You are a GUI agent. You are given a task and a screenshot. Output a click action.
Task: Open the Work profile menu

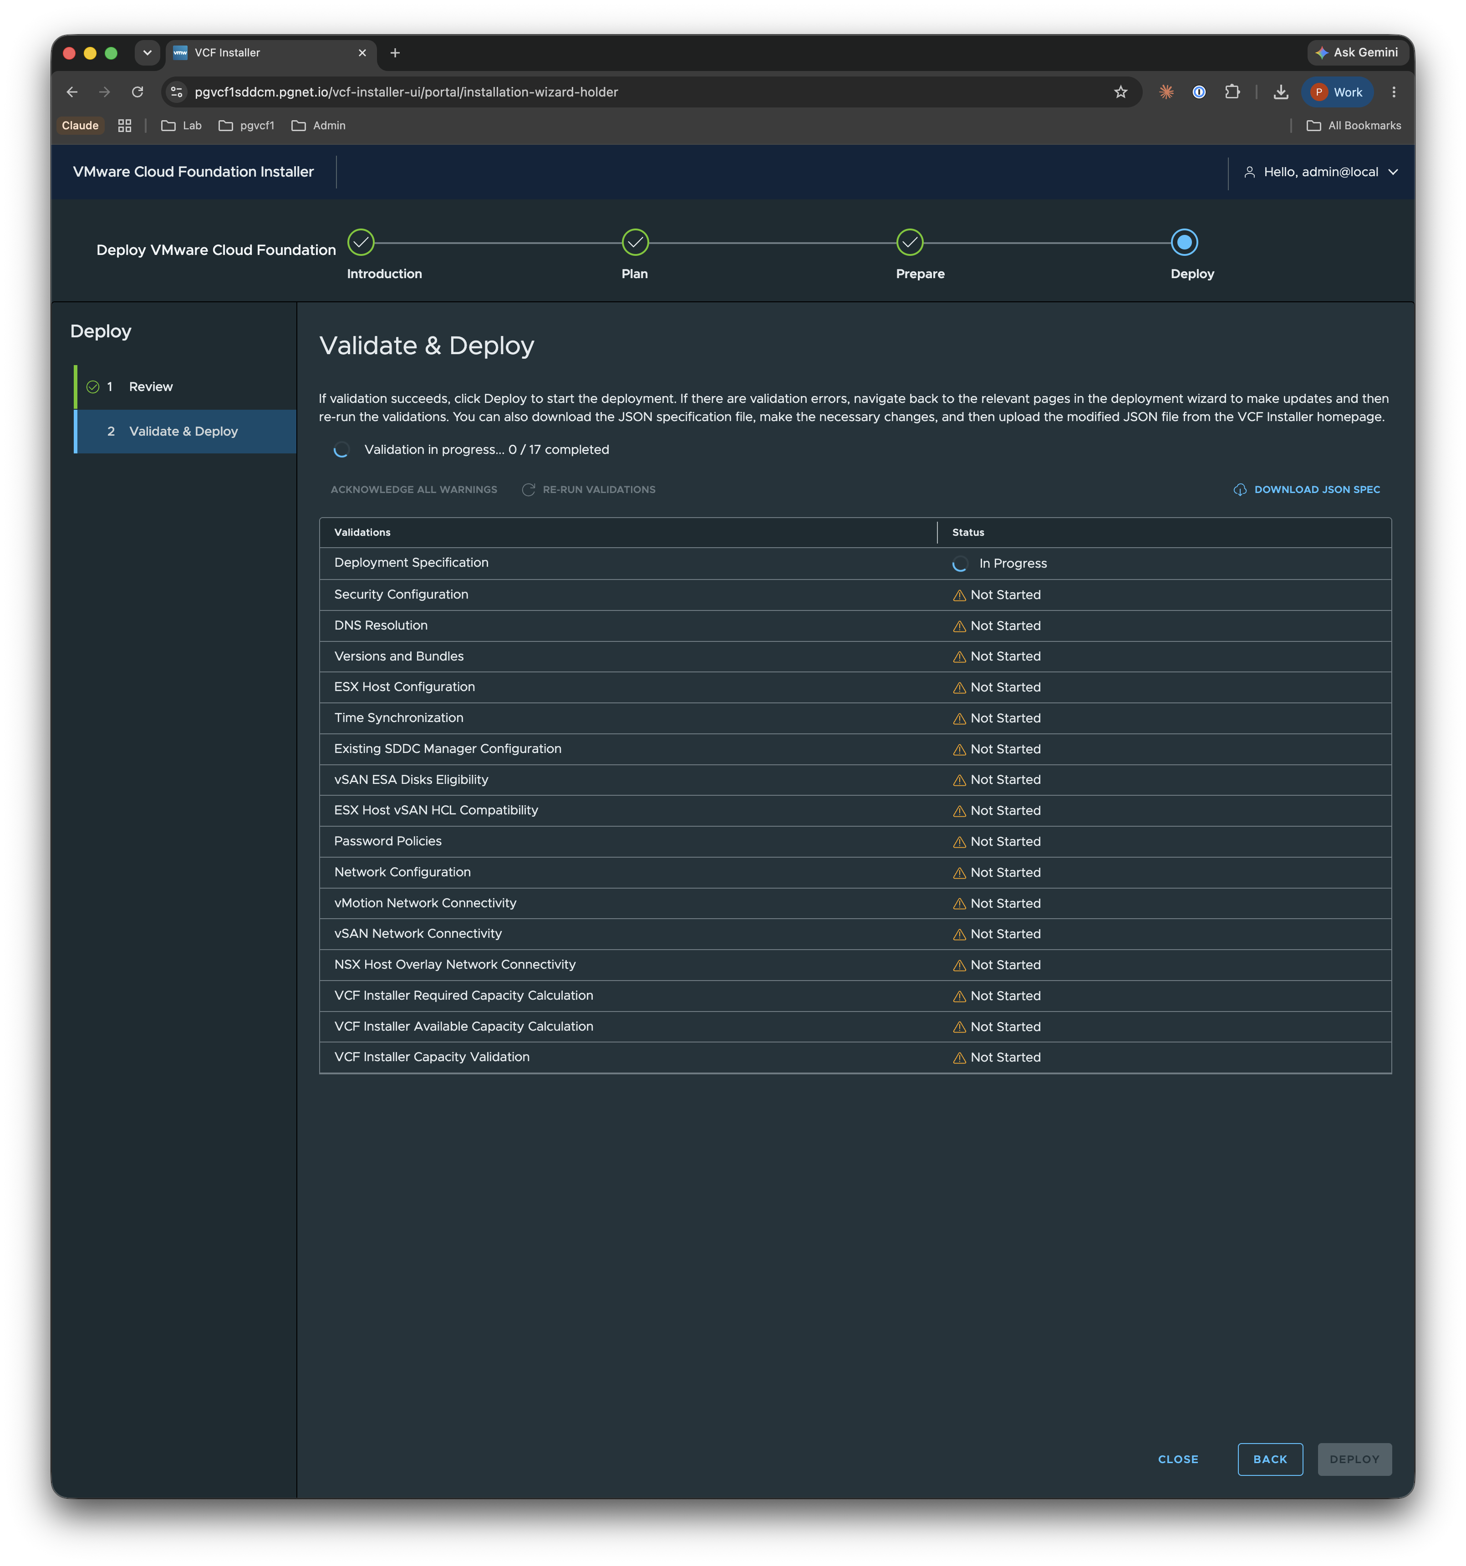pos(1337,92)
